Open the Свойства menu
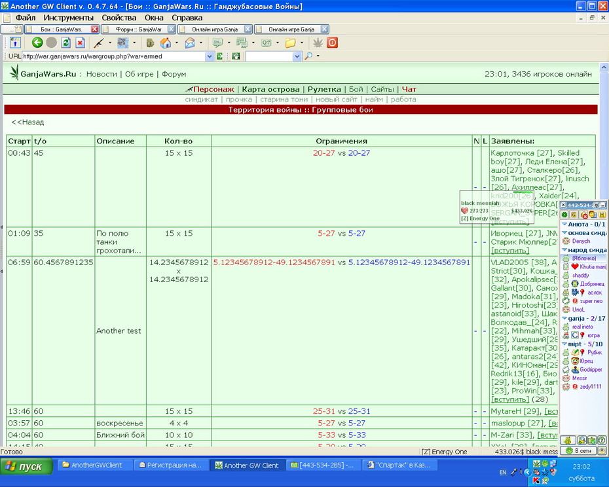This screenshot has height=487, width=609. 119,18
